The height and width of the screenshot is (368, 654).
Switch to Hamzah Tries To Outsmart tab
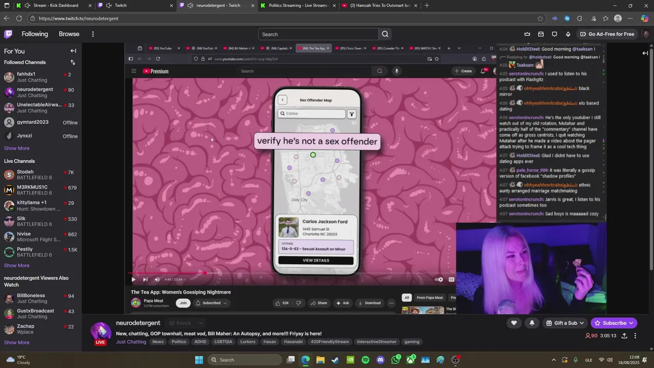tap(380, 6)
